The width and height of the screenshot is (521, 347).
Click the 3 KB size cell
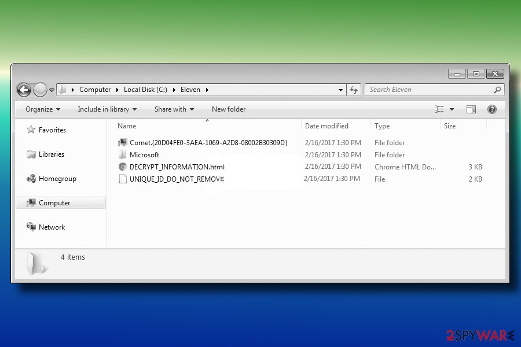[475, 167]
